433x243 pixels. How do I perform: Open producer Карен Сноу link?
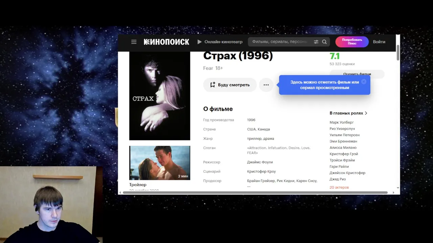(x=306, y=181)
